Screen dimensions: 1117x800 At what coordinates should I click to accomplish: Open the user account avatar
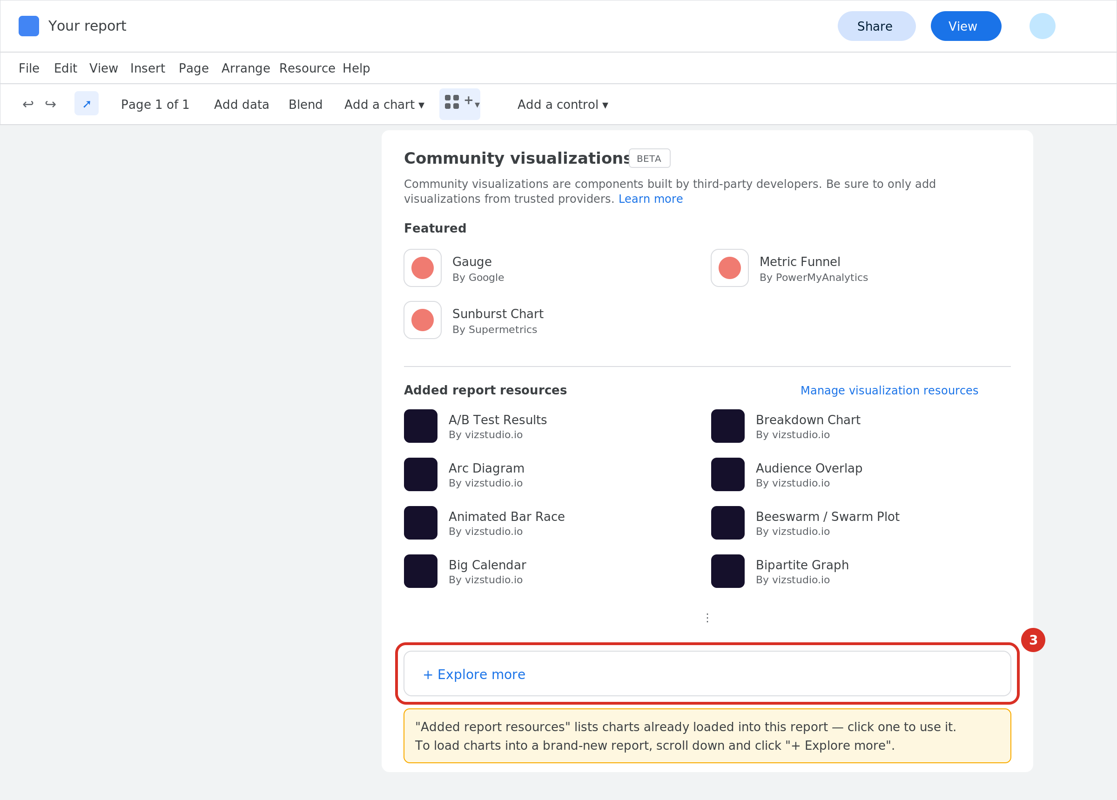[1042, 26]
